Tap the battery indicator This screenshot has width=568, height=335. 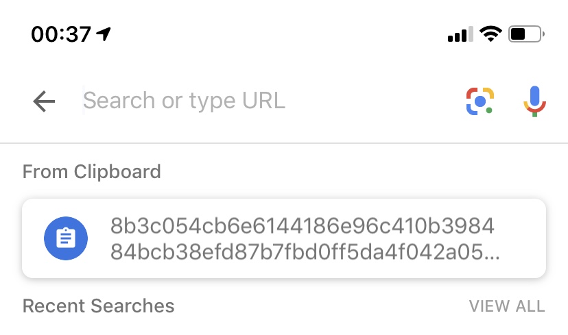526,34
